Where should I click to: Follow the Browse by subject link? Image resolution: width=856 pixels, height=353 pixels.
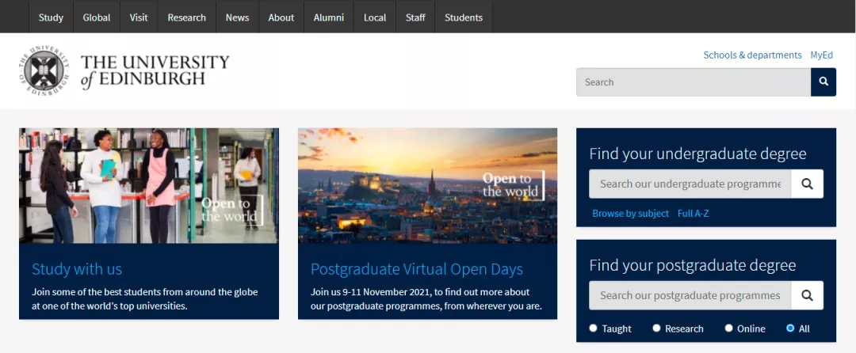click(631, 214)
